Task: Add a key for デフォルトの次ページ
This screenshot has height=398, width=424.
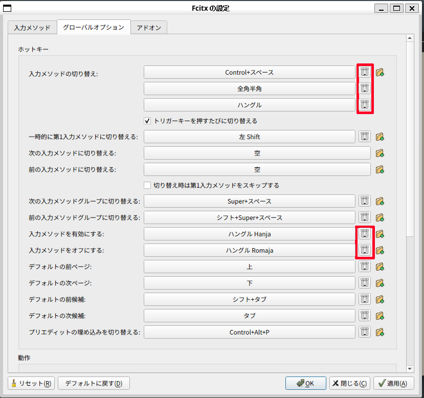Action: [380, 283]
